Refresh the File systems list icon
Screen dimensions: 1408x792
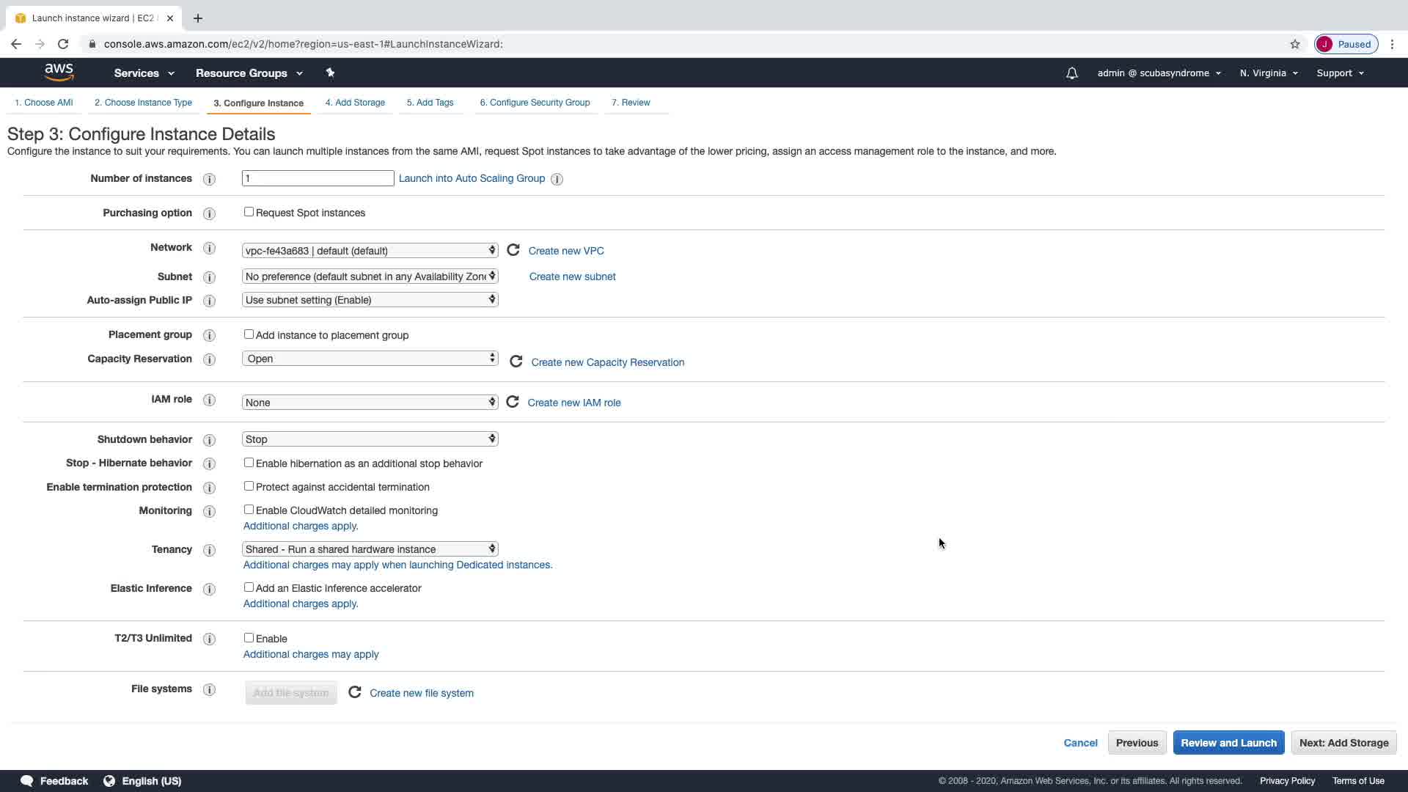pos(355,692)
